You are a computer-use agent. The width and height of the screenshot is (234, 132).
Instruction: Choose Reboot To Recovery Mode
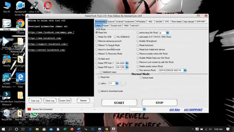(97, 54)
